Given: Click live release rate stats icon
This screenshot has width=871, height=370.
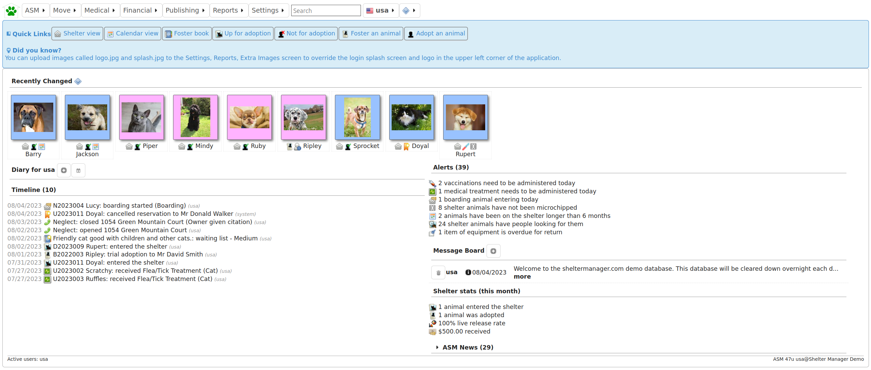Looking at the screenshot, I should point(433,324).
